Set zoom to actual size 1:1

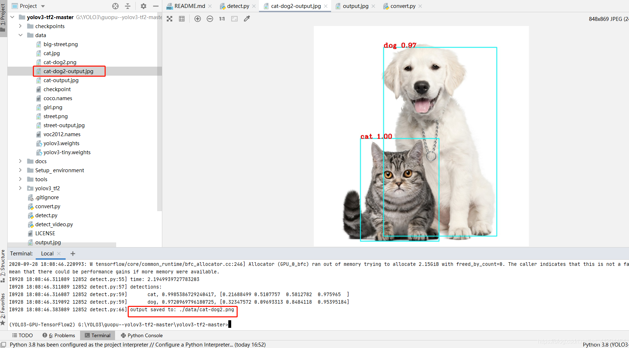pos(222,18)
